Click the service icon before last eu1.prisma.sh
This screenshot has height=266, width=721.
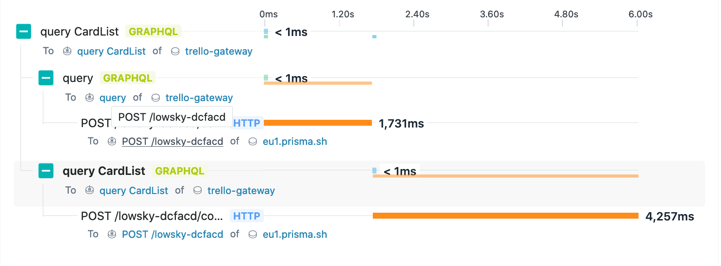click(x=253, y=235)
